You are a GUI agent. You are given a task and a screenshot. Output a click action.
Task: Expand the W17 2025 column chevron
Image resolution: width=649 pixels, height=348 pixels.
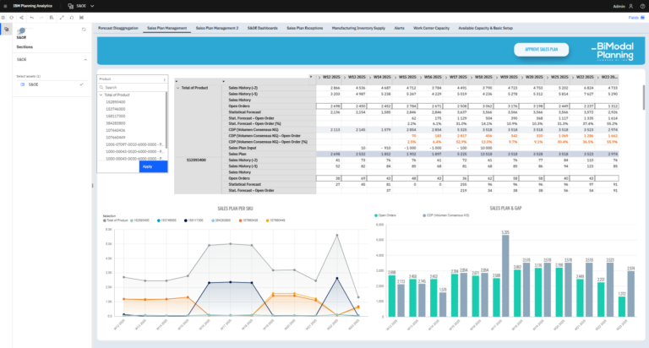coord(446,78)
